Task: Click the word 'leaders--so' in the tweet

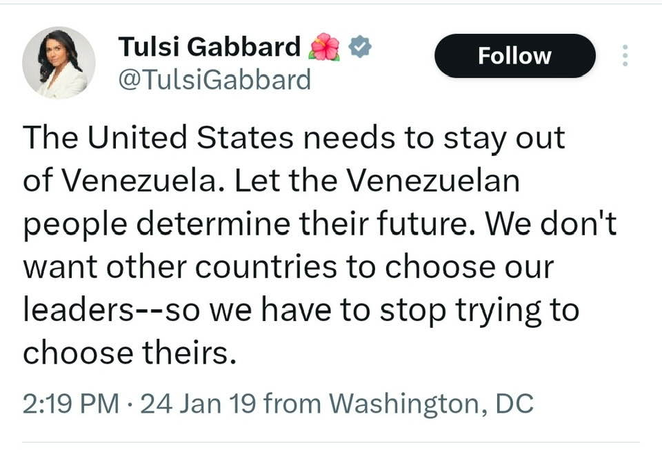Action: point(112,310)
